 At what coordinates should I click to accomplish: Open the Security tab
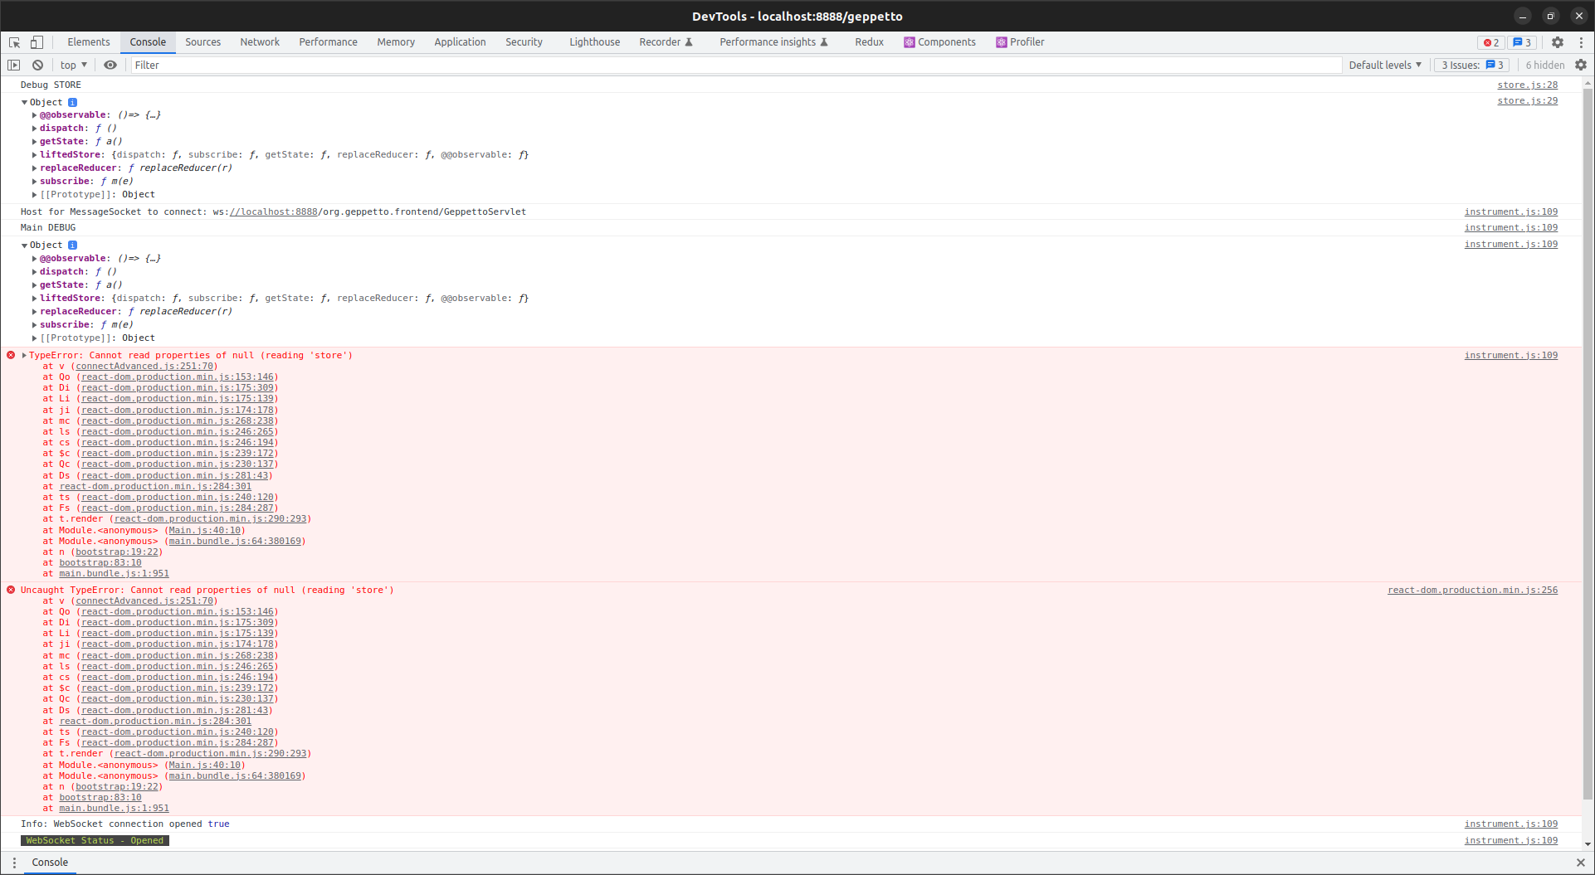pos(524,42)
